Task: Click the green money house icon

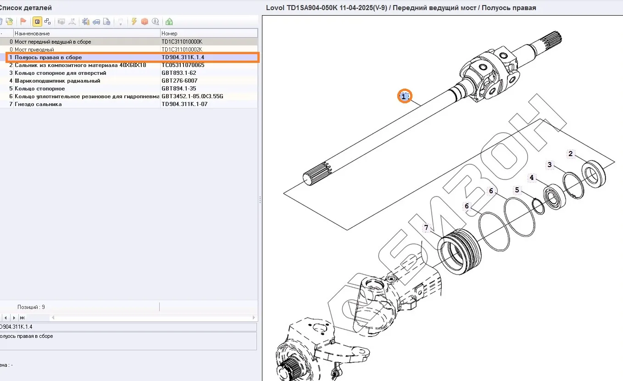Action: 169,22
